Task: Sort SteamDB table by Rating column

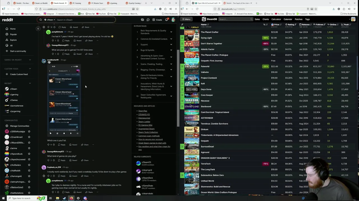Action: pos(291,25)
